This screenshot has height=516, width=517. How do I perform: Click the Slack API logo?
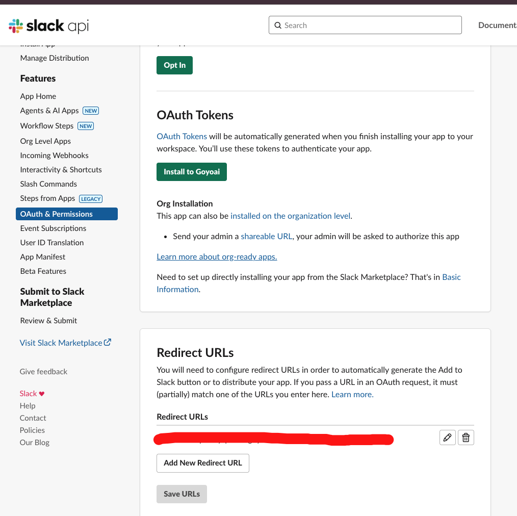[49, 26]
